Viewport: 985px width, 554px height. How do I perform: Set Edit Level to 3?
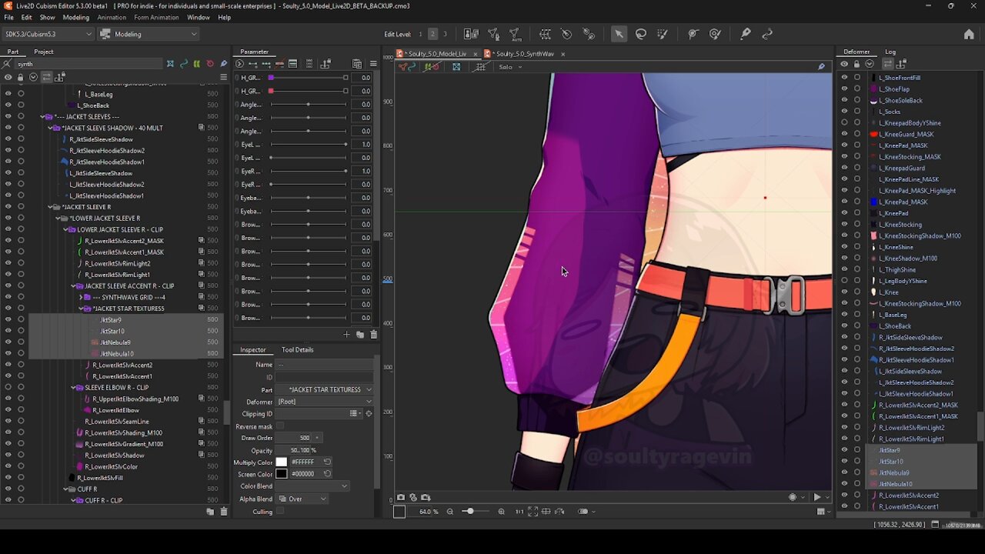(445, 34)
